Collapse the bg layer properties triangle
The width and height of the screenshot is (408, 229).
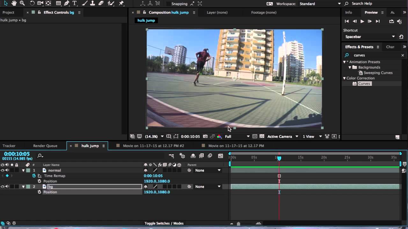[23, 187]
